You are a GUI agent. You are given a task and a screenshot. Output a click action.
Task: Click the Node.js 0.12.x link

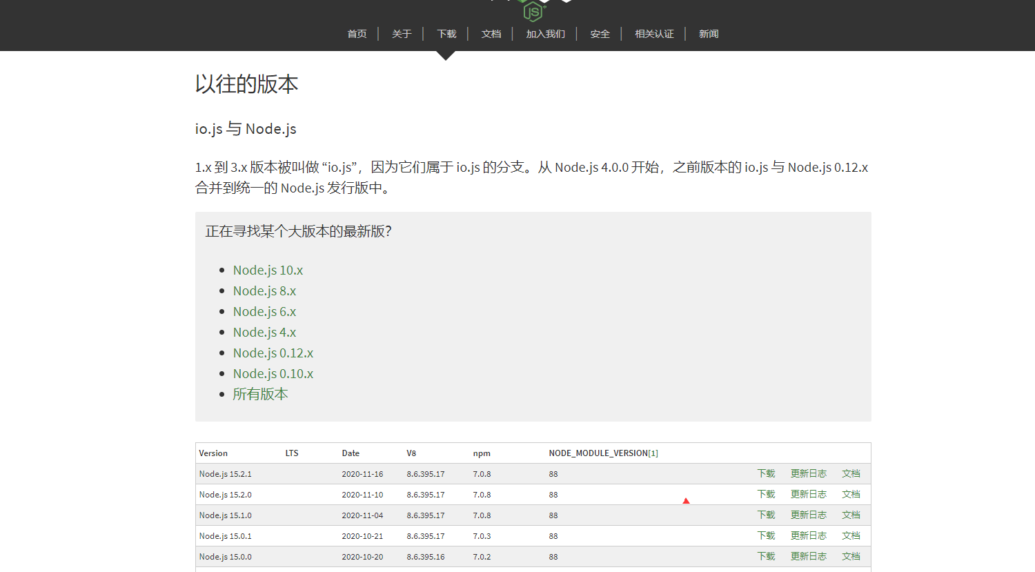(273, 353)
